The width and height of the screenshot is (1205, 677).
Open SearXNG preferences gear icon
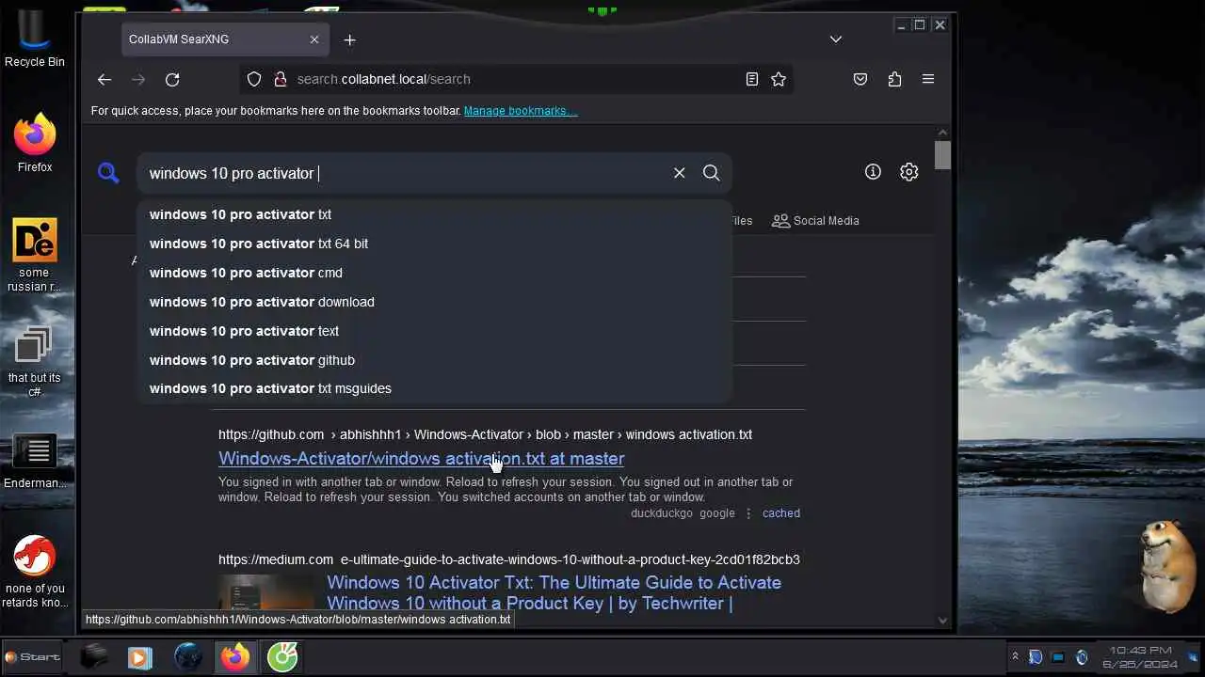coord(908,172)
